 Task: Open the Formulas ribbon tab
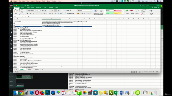click(x=39, y=8)
